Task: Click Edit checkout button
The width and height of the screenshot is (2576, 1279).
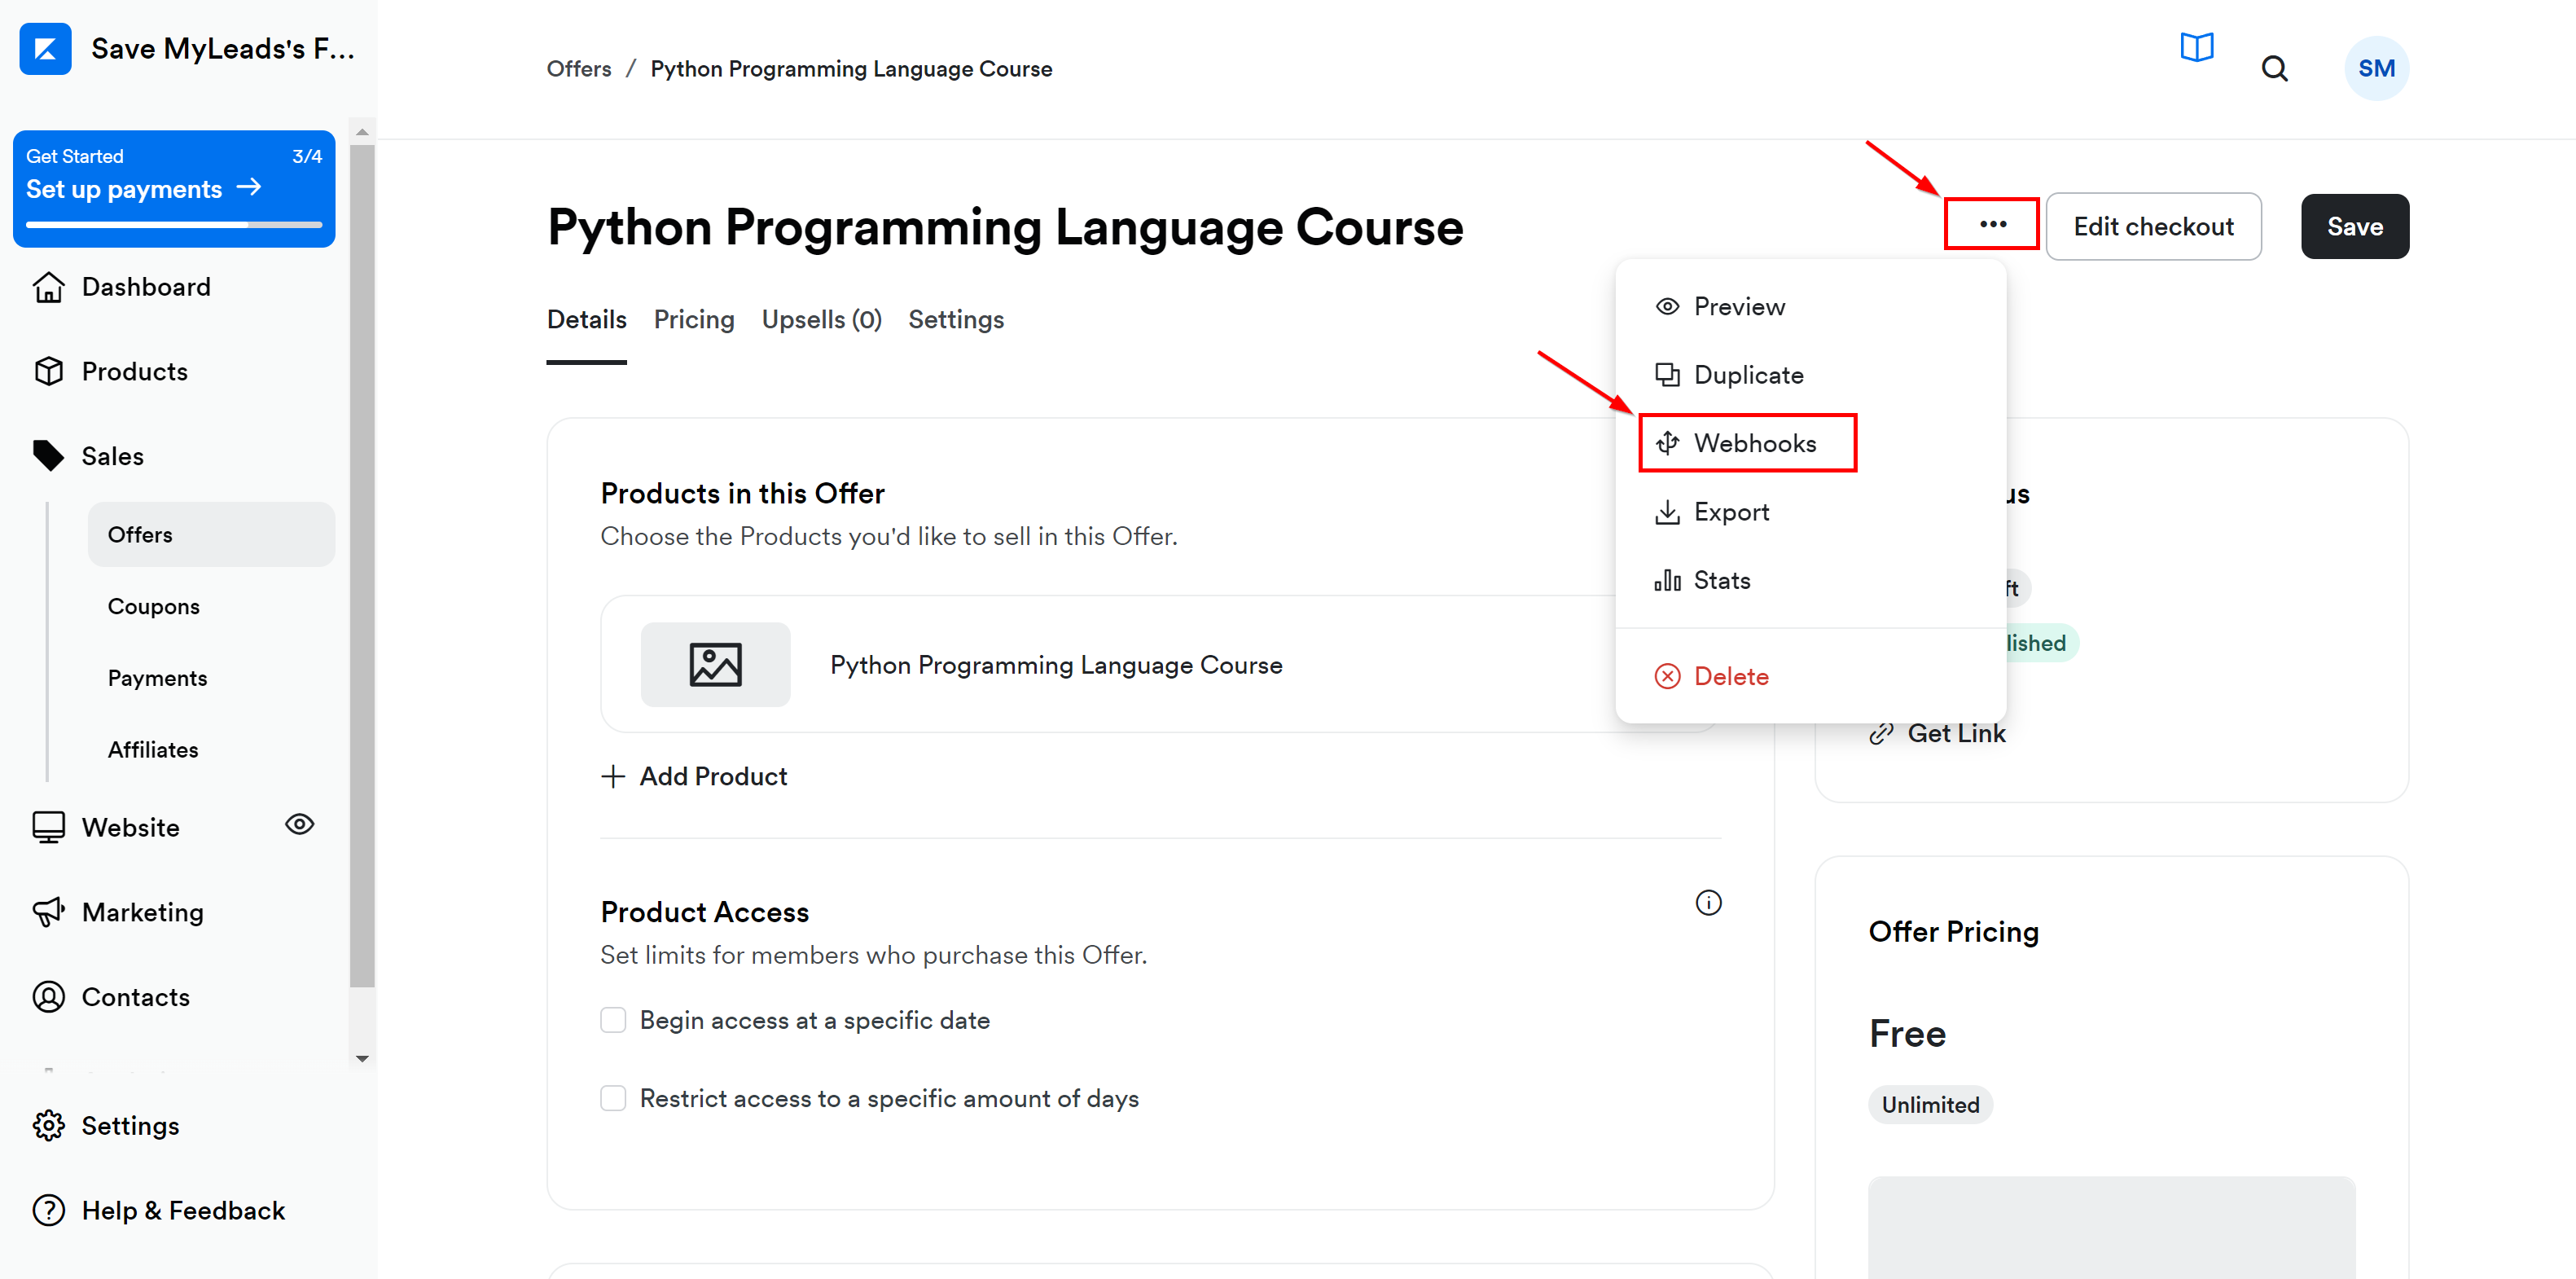Action: pos(2154,225)
